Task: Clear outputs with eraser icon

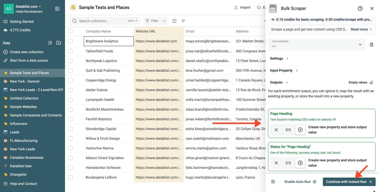Action: click(x=371, y=82)
